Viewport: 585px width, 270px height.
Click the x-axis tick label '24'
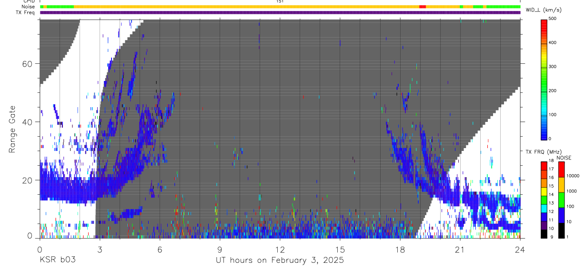pyautogui.click(x=520, y=249)
